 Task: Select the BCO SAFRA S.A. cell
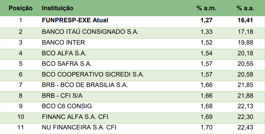[67, 64]
